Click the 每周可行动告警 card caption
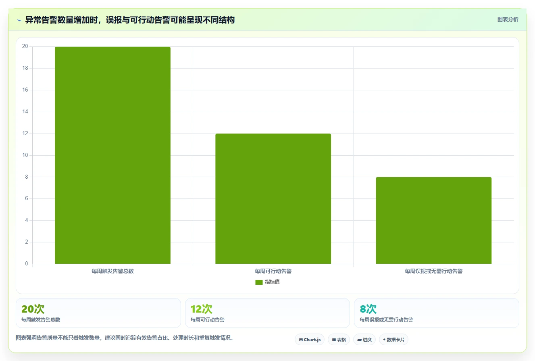This screenshot has height=361, width=535. [208, 319]
